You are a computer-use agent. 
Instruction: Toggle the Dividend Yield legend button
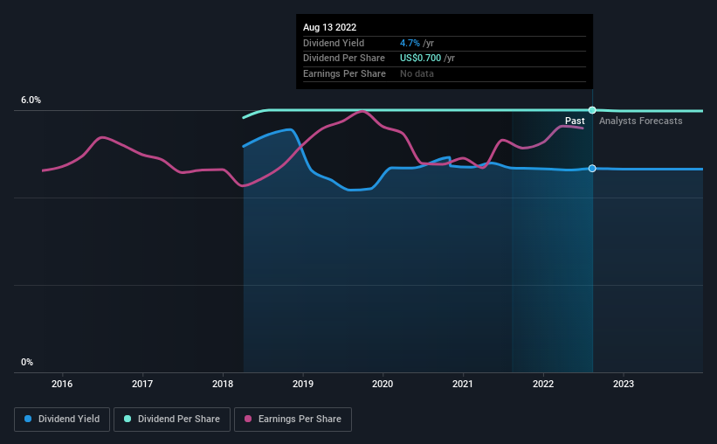[62, 420]
